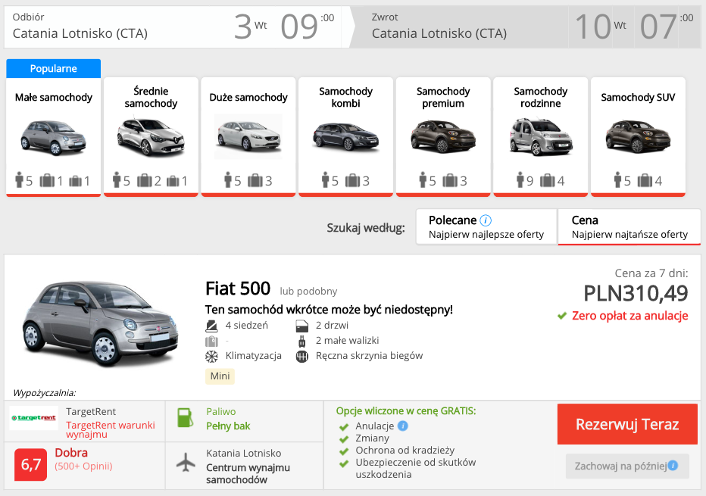Open the Samochody kombi category

[345, 137]
